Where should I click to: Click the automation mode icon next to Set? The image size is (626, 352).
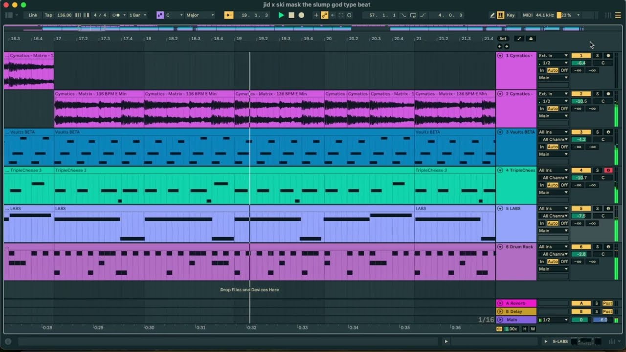pos(519,39)
